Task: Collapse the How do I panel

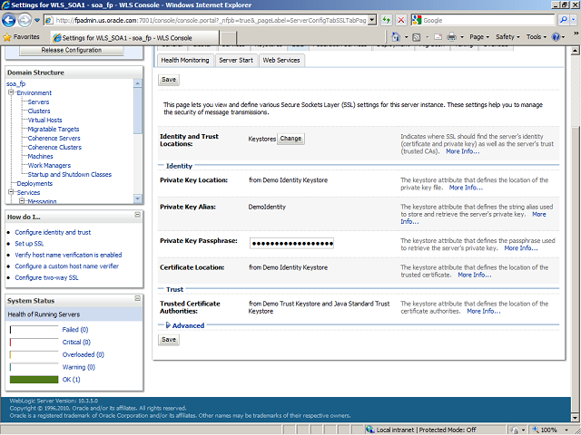Action: tap(138, 216)
